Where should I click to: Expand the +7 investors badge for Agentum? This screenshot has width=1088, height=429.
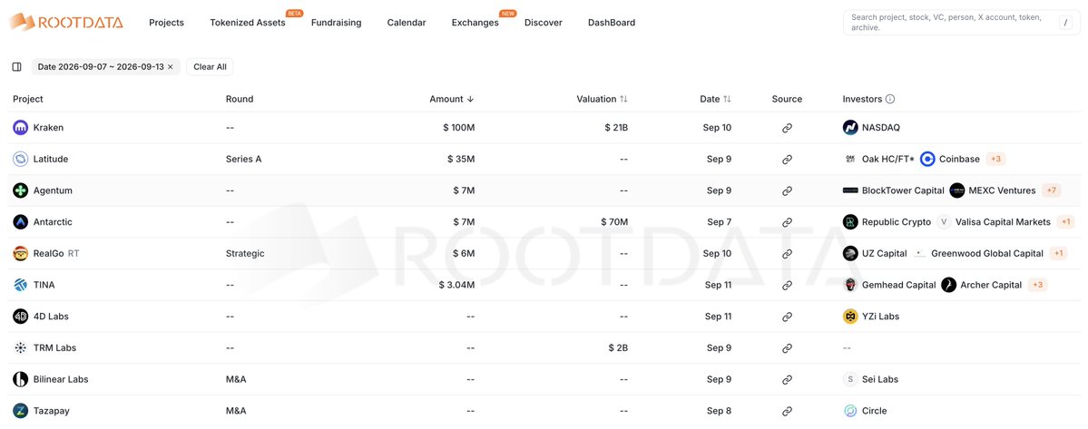1051,190
